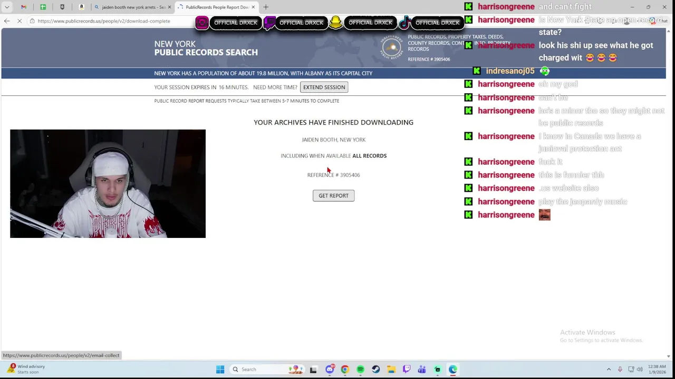The height and width of the screenshot is (379, 675).
Task: Open Google Chrome from the taskbar
Action: click(345, 370)
